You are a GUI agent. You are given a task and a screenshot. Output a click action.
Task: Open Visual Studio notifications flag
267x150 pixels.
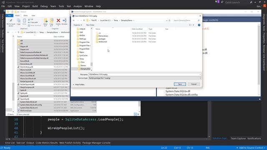tap(217, 2)
